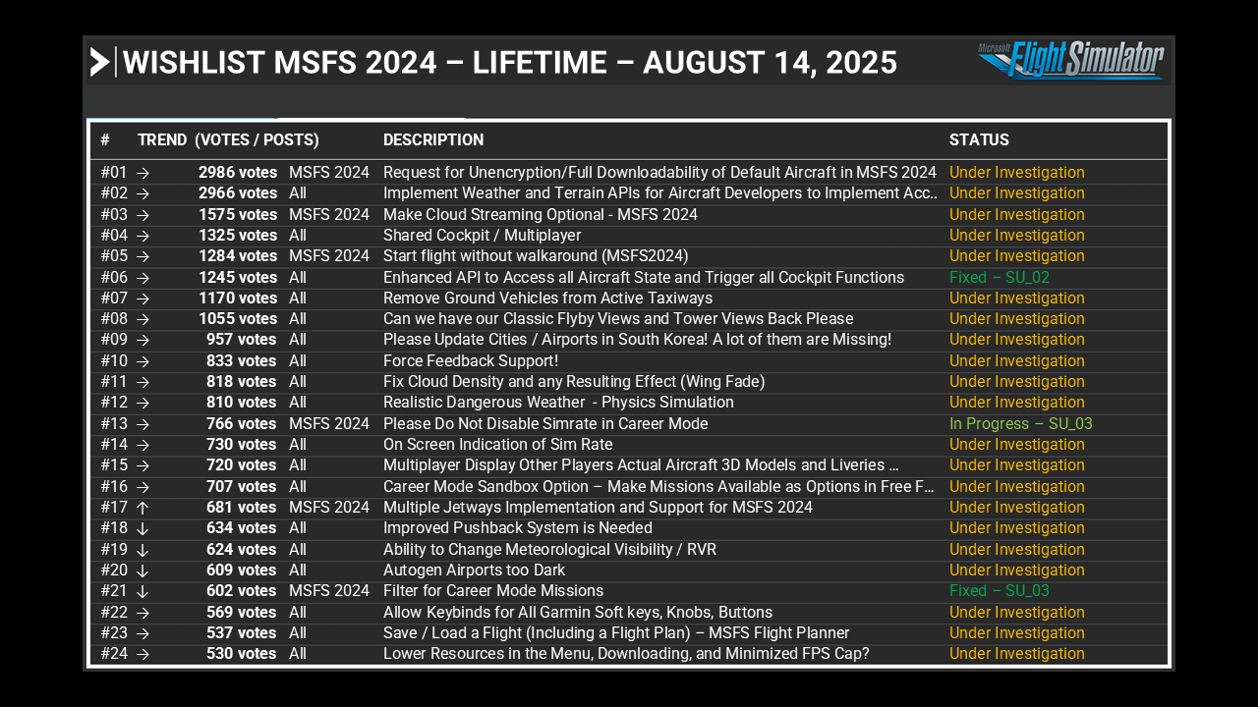Click 'Lower Resources in the Menu' entry
Screen dimensions: 1258x707
click(626, 654)
